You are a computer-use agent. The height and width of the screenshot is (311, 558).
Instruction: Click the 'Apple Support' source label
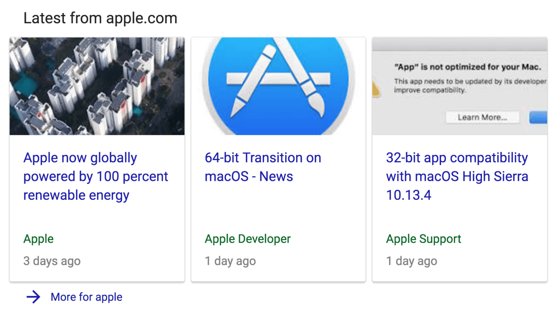[x=423, y=239]
